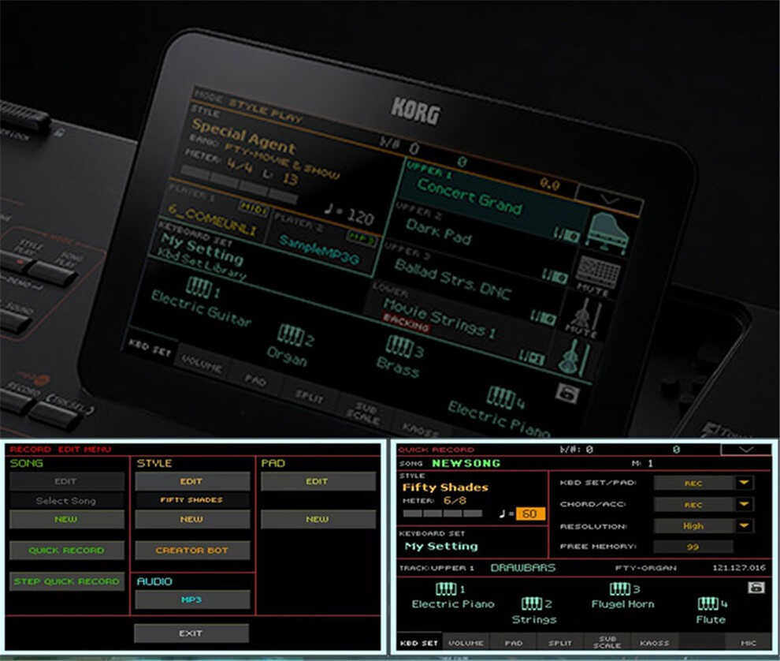Open the Sub Scale tab in Quick Record

[607, 643]
